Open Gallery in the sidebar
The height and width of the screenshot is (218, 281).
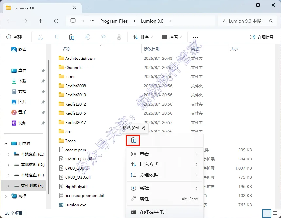coord(19,50)
